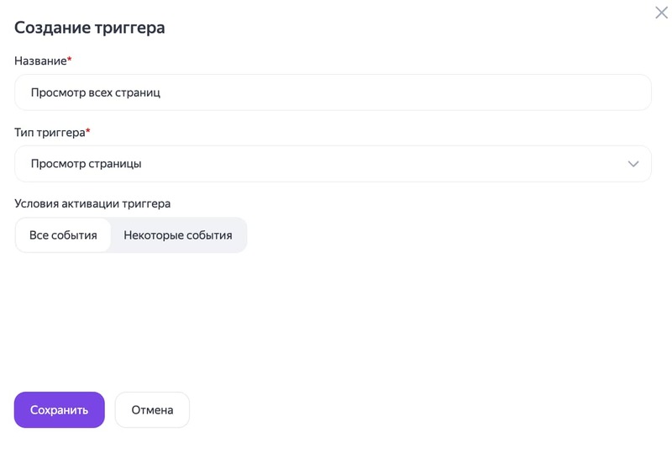Click the "Название" field label

pos(40,61)
